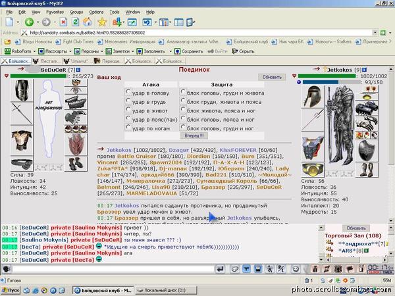Open the 'Fight Club Times' bookmark link
395x296 pixels.
coord(75,41)
